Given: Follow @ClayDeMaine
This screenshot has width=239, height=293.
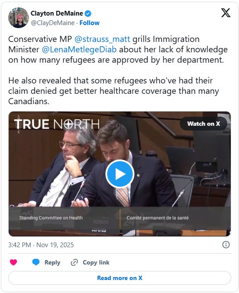Looking at the screenshot, I should point(89,23).
